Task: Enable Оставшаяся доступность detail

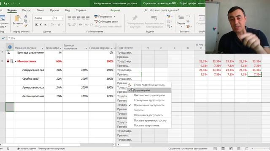Action: pos(149,115)
